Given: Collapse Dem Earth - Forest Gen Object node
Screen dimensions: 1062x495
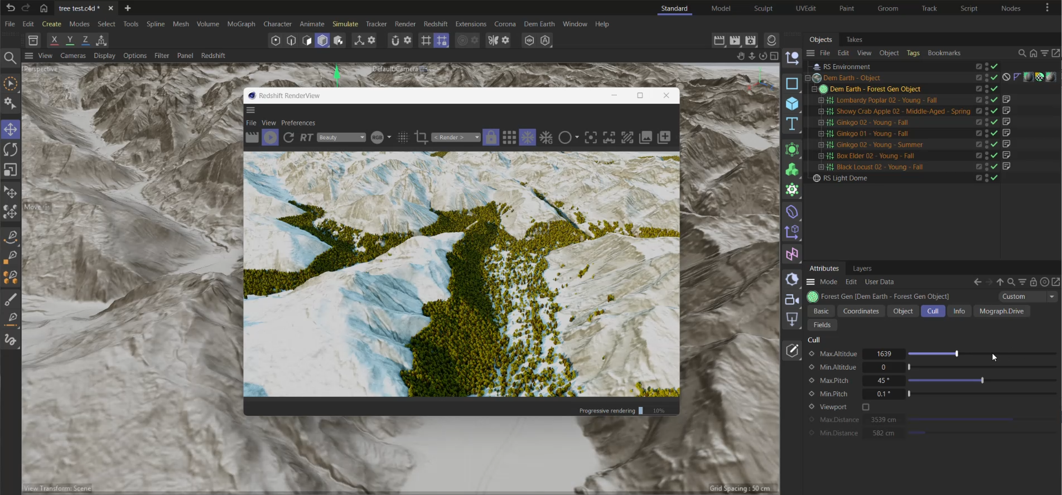Looking at the screenshot, I should 814,89.
